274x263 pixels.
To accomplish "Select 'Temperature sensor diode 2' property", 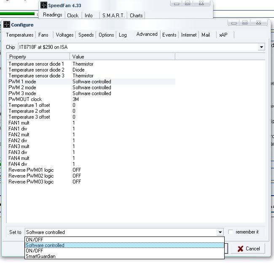I will [36, 70].
